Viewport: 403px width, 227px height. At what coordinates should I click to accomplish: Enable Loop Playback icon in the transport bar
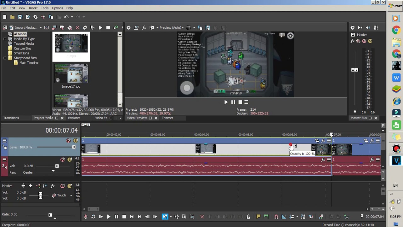(x=93, y=217)
